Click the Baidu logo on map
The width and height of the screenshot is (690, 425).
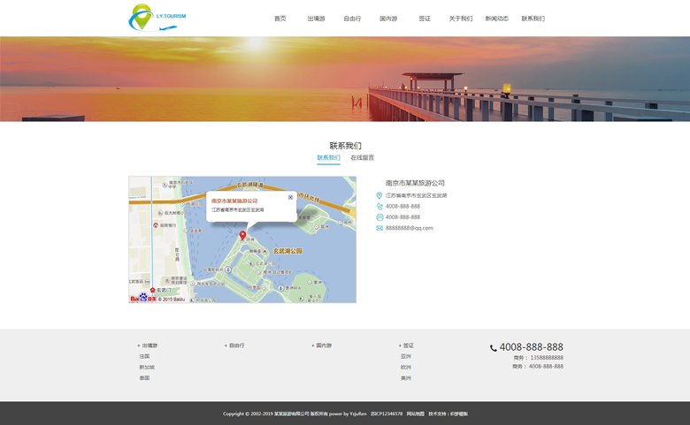142,298
